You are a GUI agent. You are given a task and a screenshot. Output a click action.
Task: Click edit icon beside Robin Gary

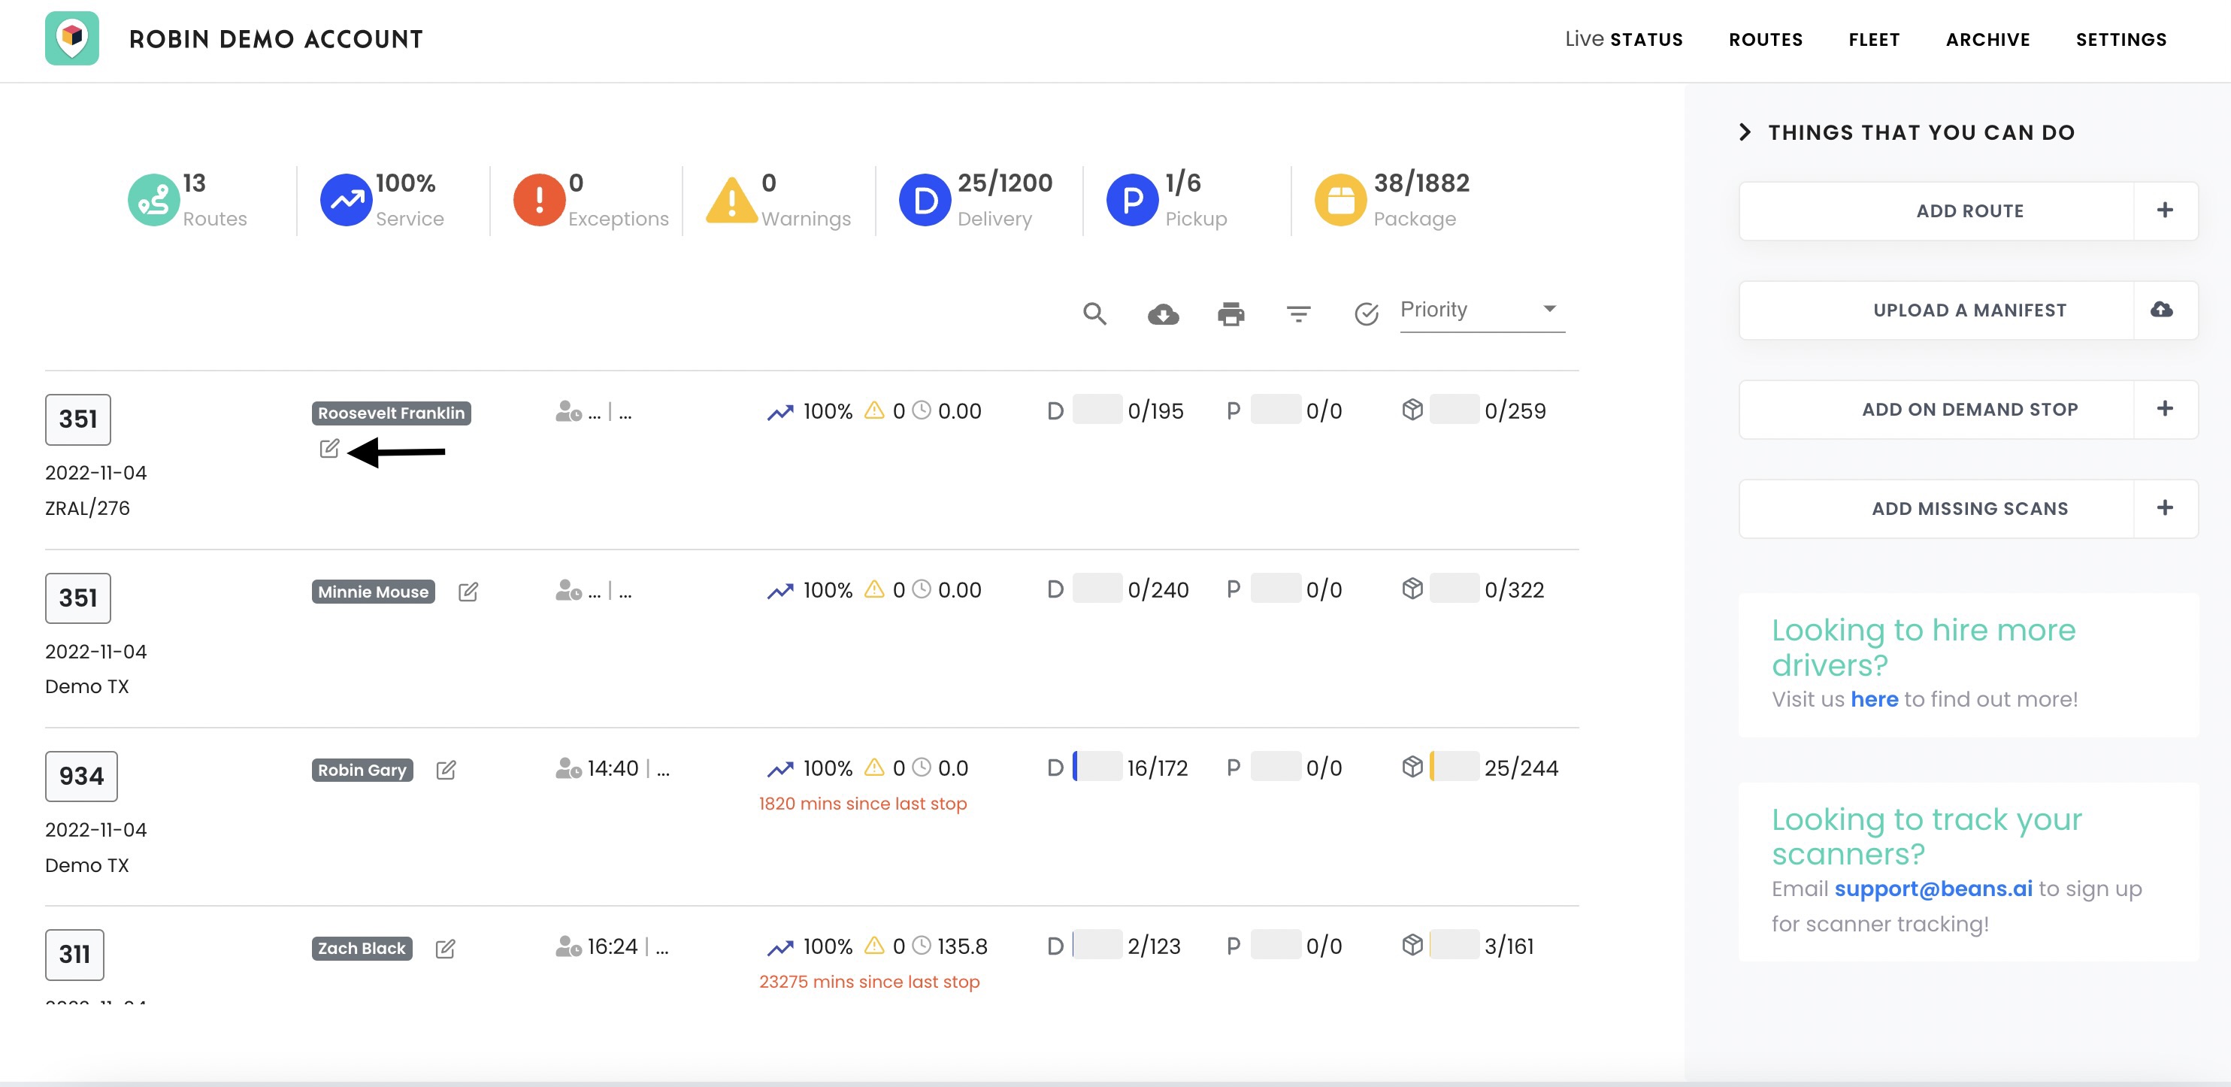click(446, 770)
